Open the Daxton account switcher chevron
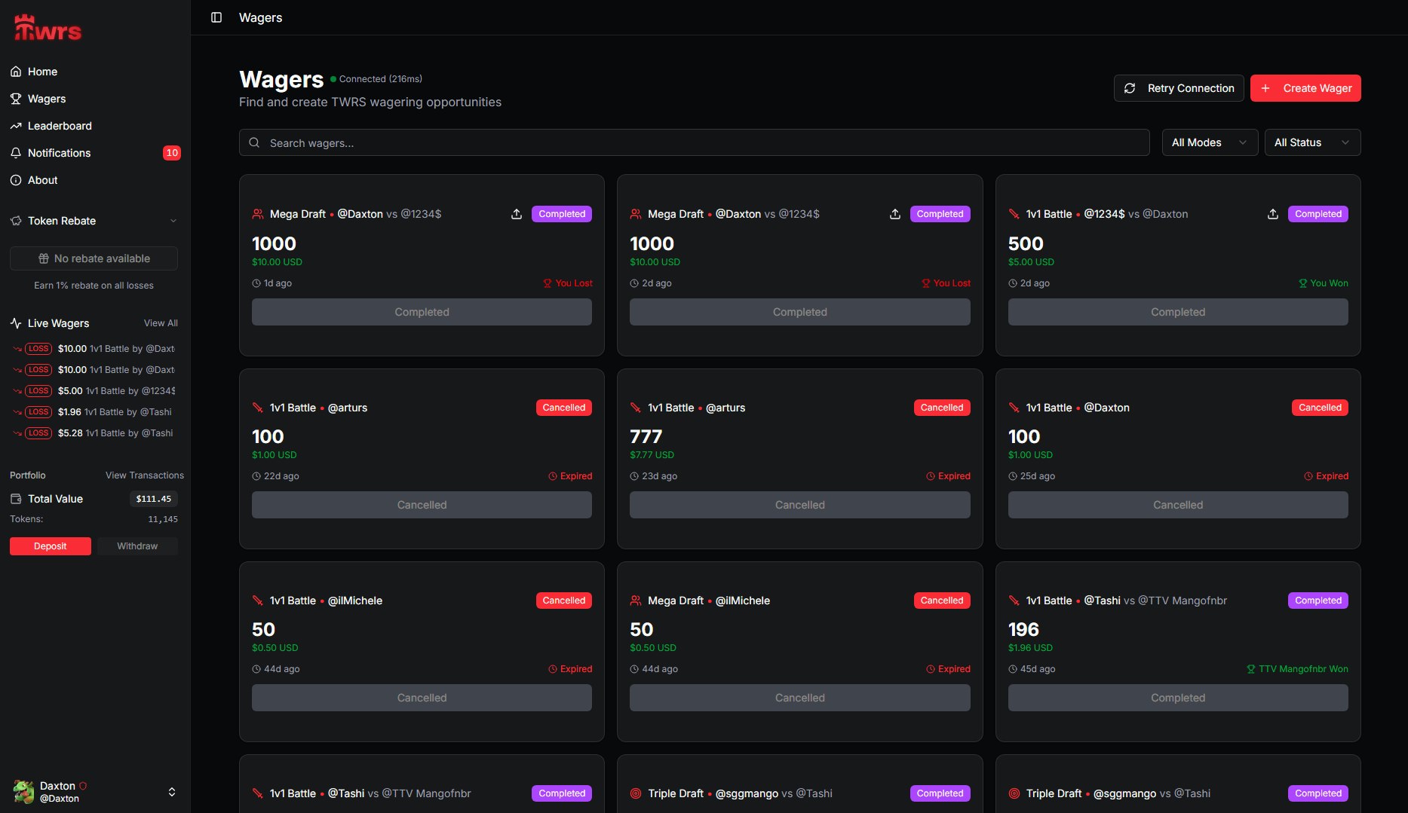This screenshot has height=813, width=1408. click(x=172, y=792)
